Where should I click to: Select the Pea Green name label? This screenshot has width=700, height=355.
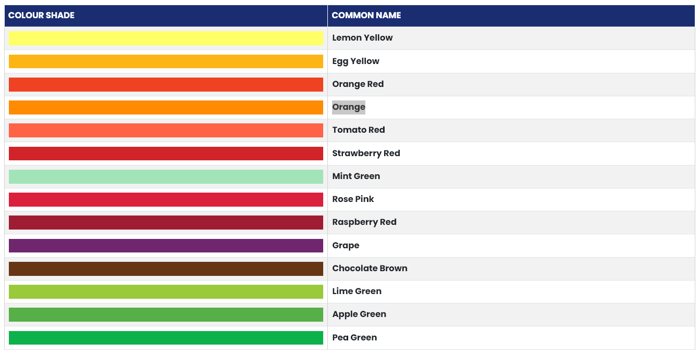354,338
